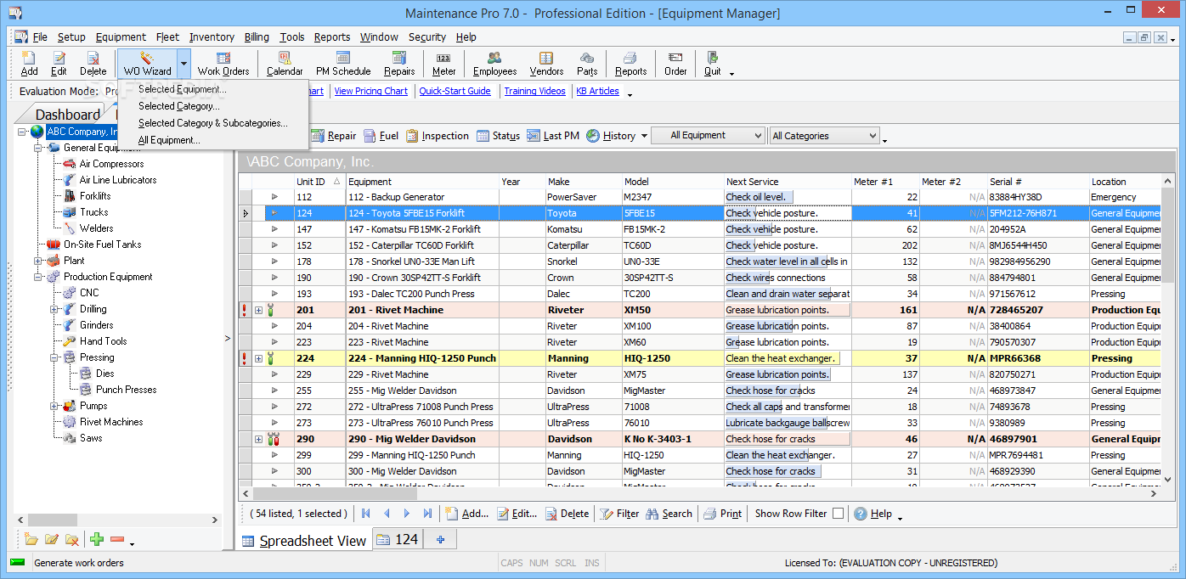Select the row 178 - Snorkel UN0-33E Man Lift
Image resolution: width=1186 pixels, height=579 pixels.
702,261
